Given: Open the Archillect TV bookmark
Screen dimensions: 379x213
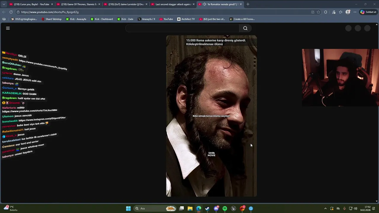Looking at the screenshot, I should pos(186,19).
